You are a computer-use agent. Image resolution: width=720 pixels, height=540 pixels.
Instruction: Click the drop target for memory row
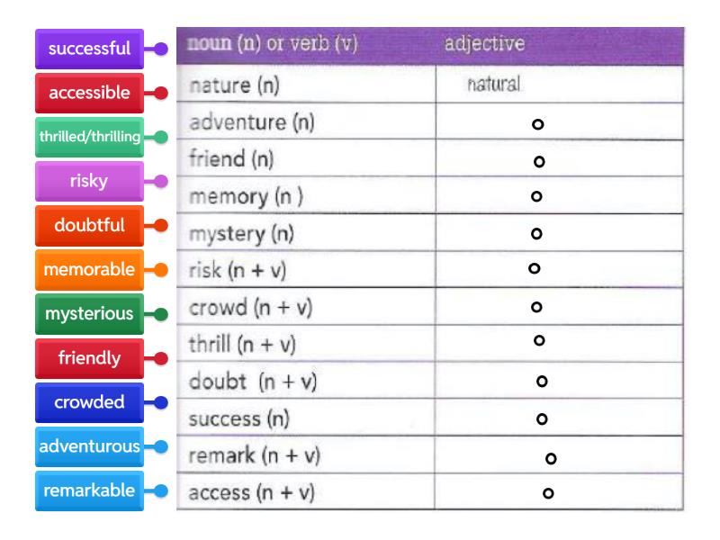[535, 195]
